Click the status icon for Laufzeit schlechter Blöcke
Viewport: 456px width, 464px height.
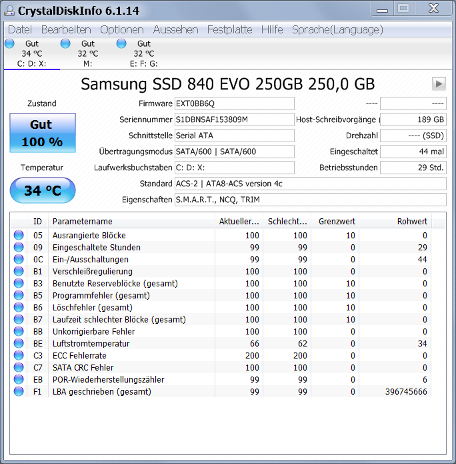click(x=19, y=319)
